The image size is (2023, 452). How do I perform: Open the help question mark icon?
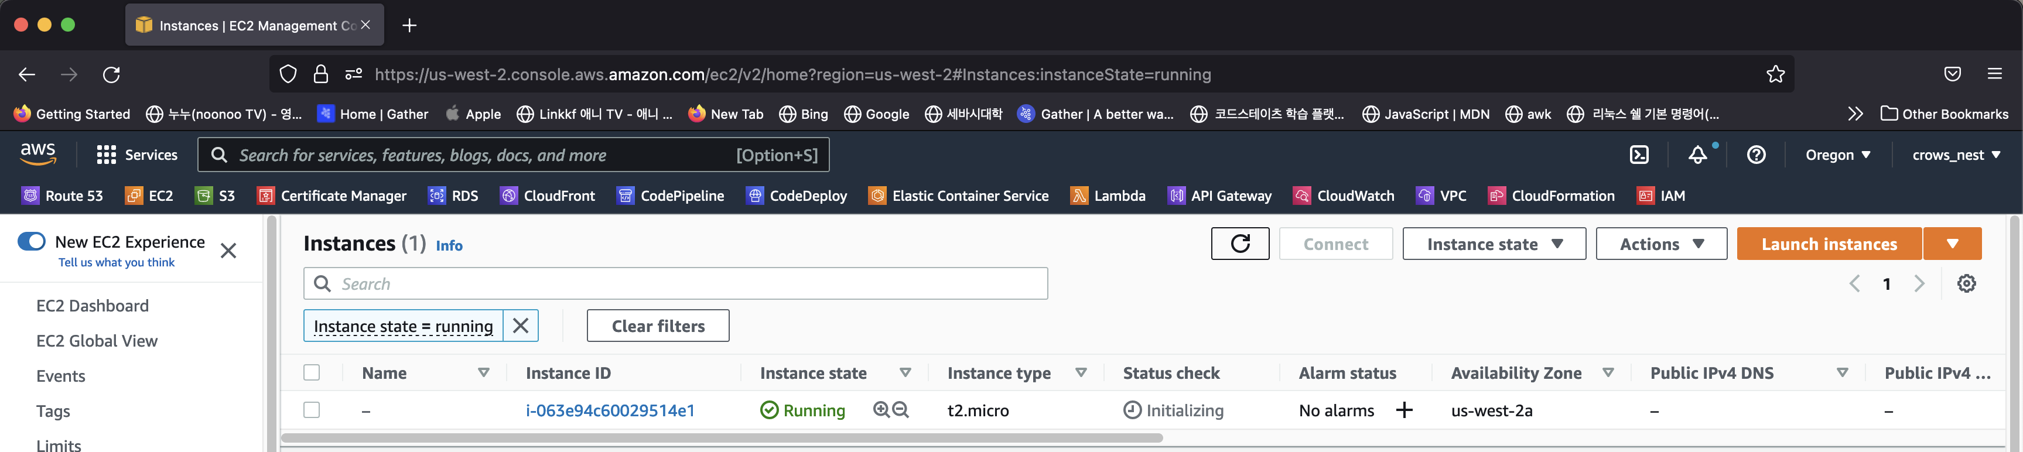[1756, 155]
